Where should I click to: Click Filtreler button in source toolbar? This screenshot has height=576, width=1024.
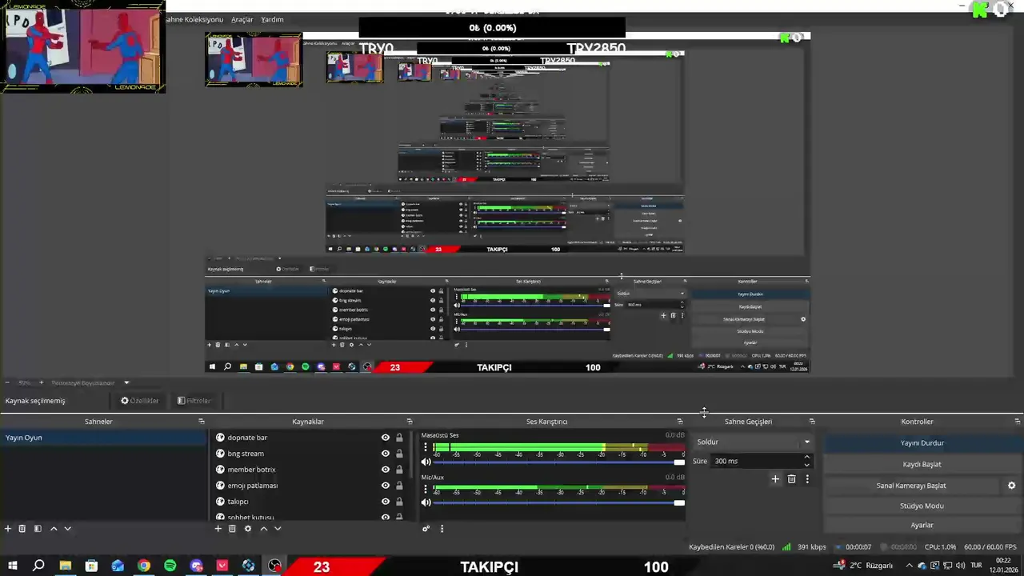click(x=194, y=401)
